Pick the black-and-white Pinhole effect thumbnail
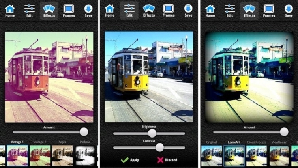Viewport: 298px width, 168px height. pyautogui.click(x=85, y=155)
